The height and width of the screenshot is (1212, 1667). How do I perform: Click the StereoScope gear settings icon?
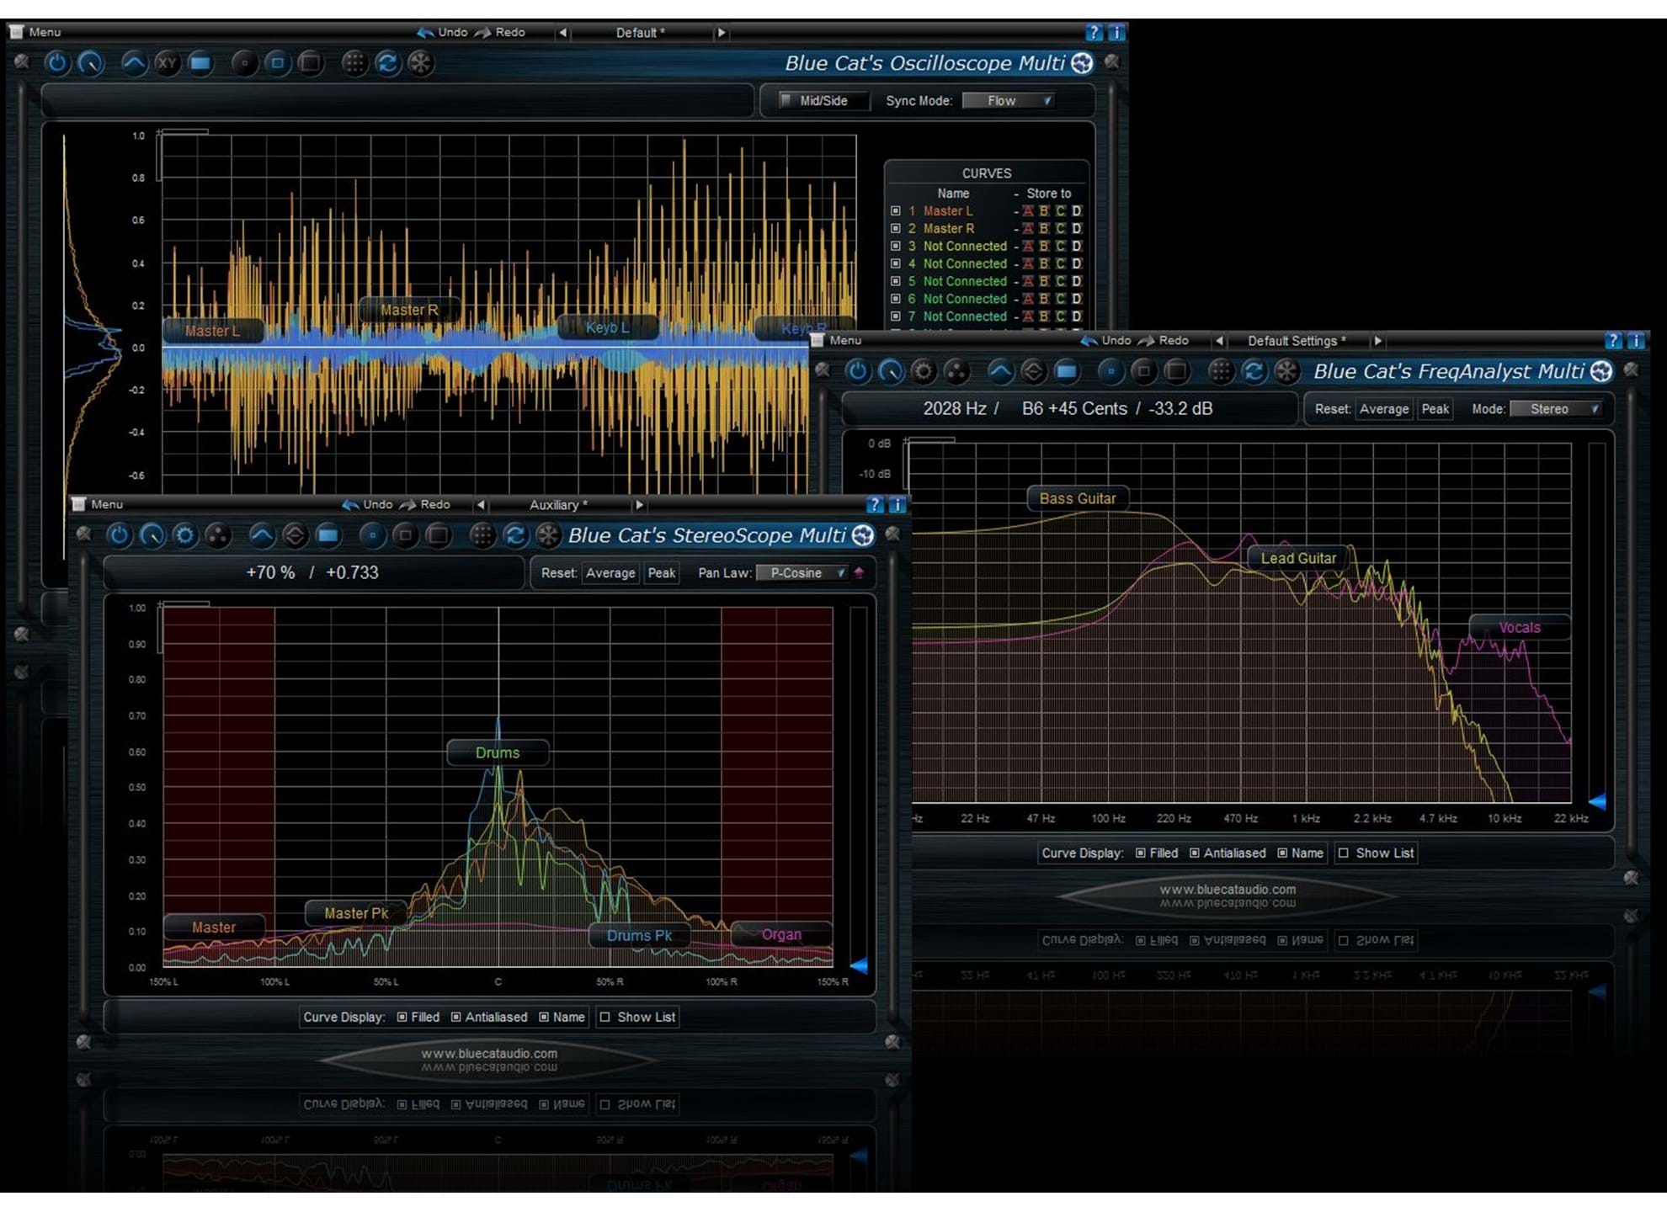point(185,535)
